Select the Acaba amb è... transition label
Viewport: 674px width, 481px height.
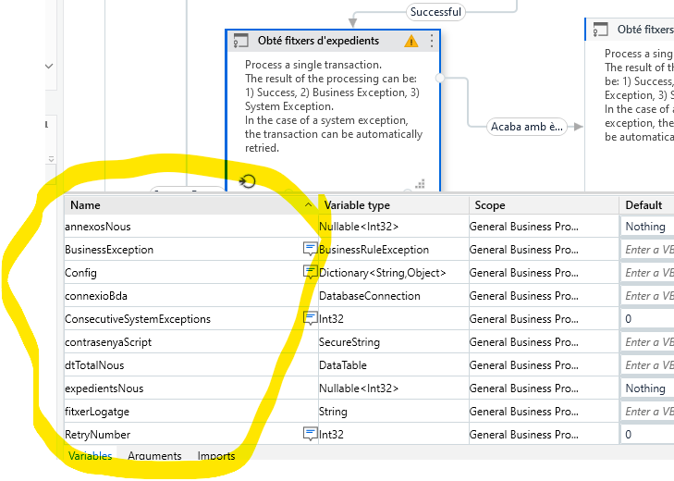[527, 127]
